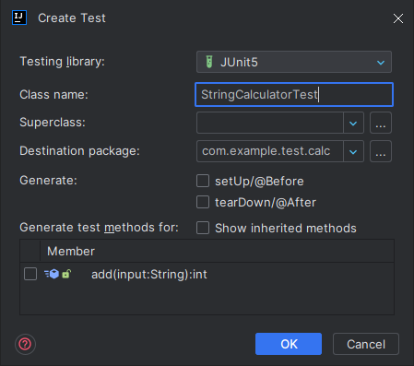Click the Class name label
The height and width of the screenshot is (366, 414).
click(53, 94)
